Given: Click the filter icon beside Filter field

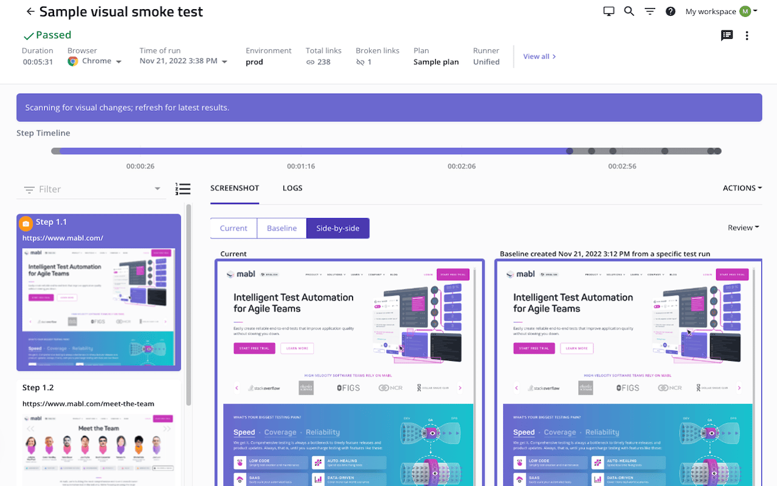Looking at the screenshot, I should pyautogui.click(x=29, y=190).
